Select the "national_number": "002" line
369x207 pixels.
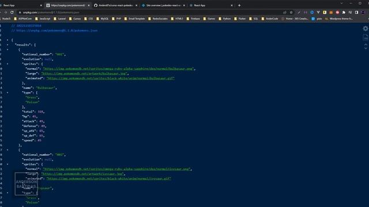(44, 155)
